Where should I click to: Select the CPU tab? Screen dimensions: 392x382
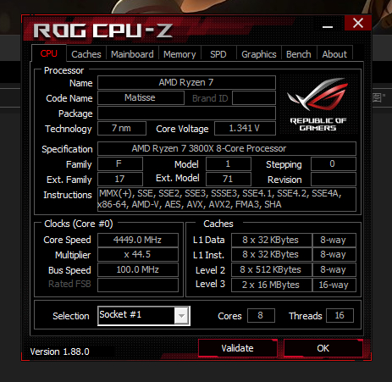49,53
